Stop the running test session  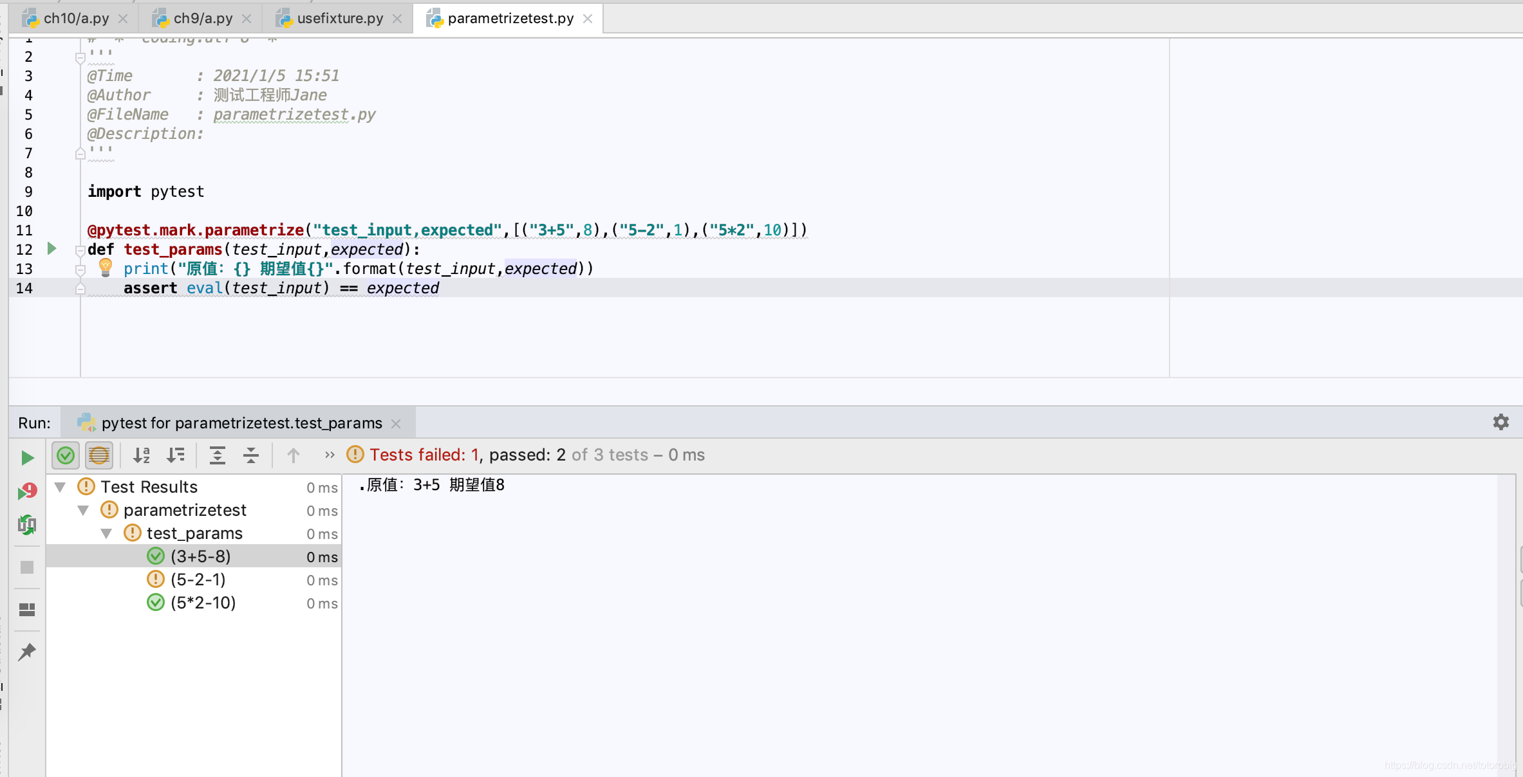(x=27, y=567)
